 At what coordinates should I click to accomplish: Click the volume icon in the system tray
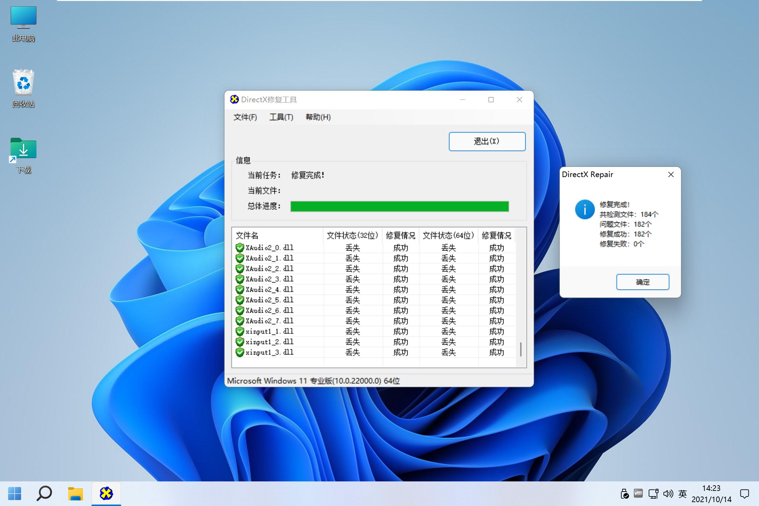click(x=668, y=493)
